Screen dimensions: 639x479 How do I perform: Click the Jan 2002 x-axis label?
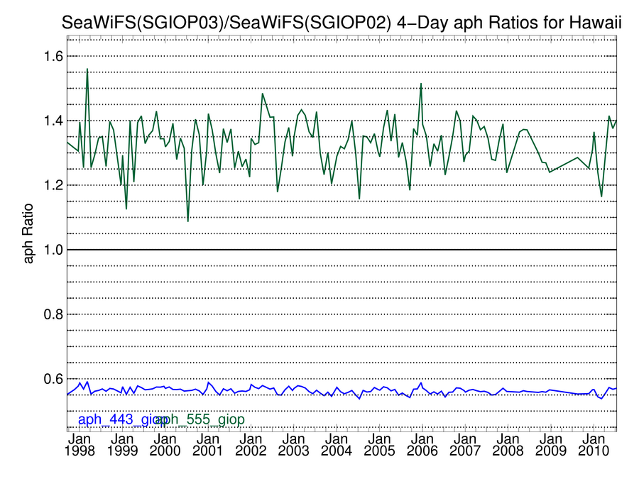click(x=251, y=445)
